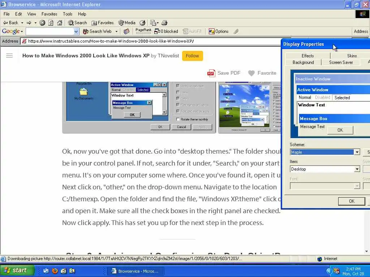This screenshot has height=277, width=370.
Task: Open the Search Web dropdown arrow
Action: pos(117,31)
